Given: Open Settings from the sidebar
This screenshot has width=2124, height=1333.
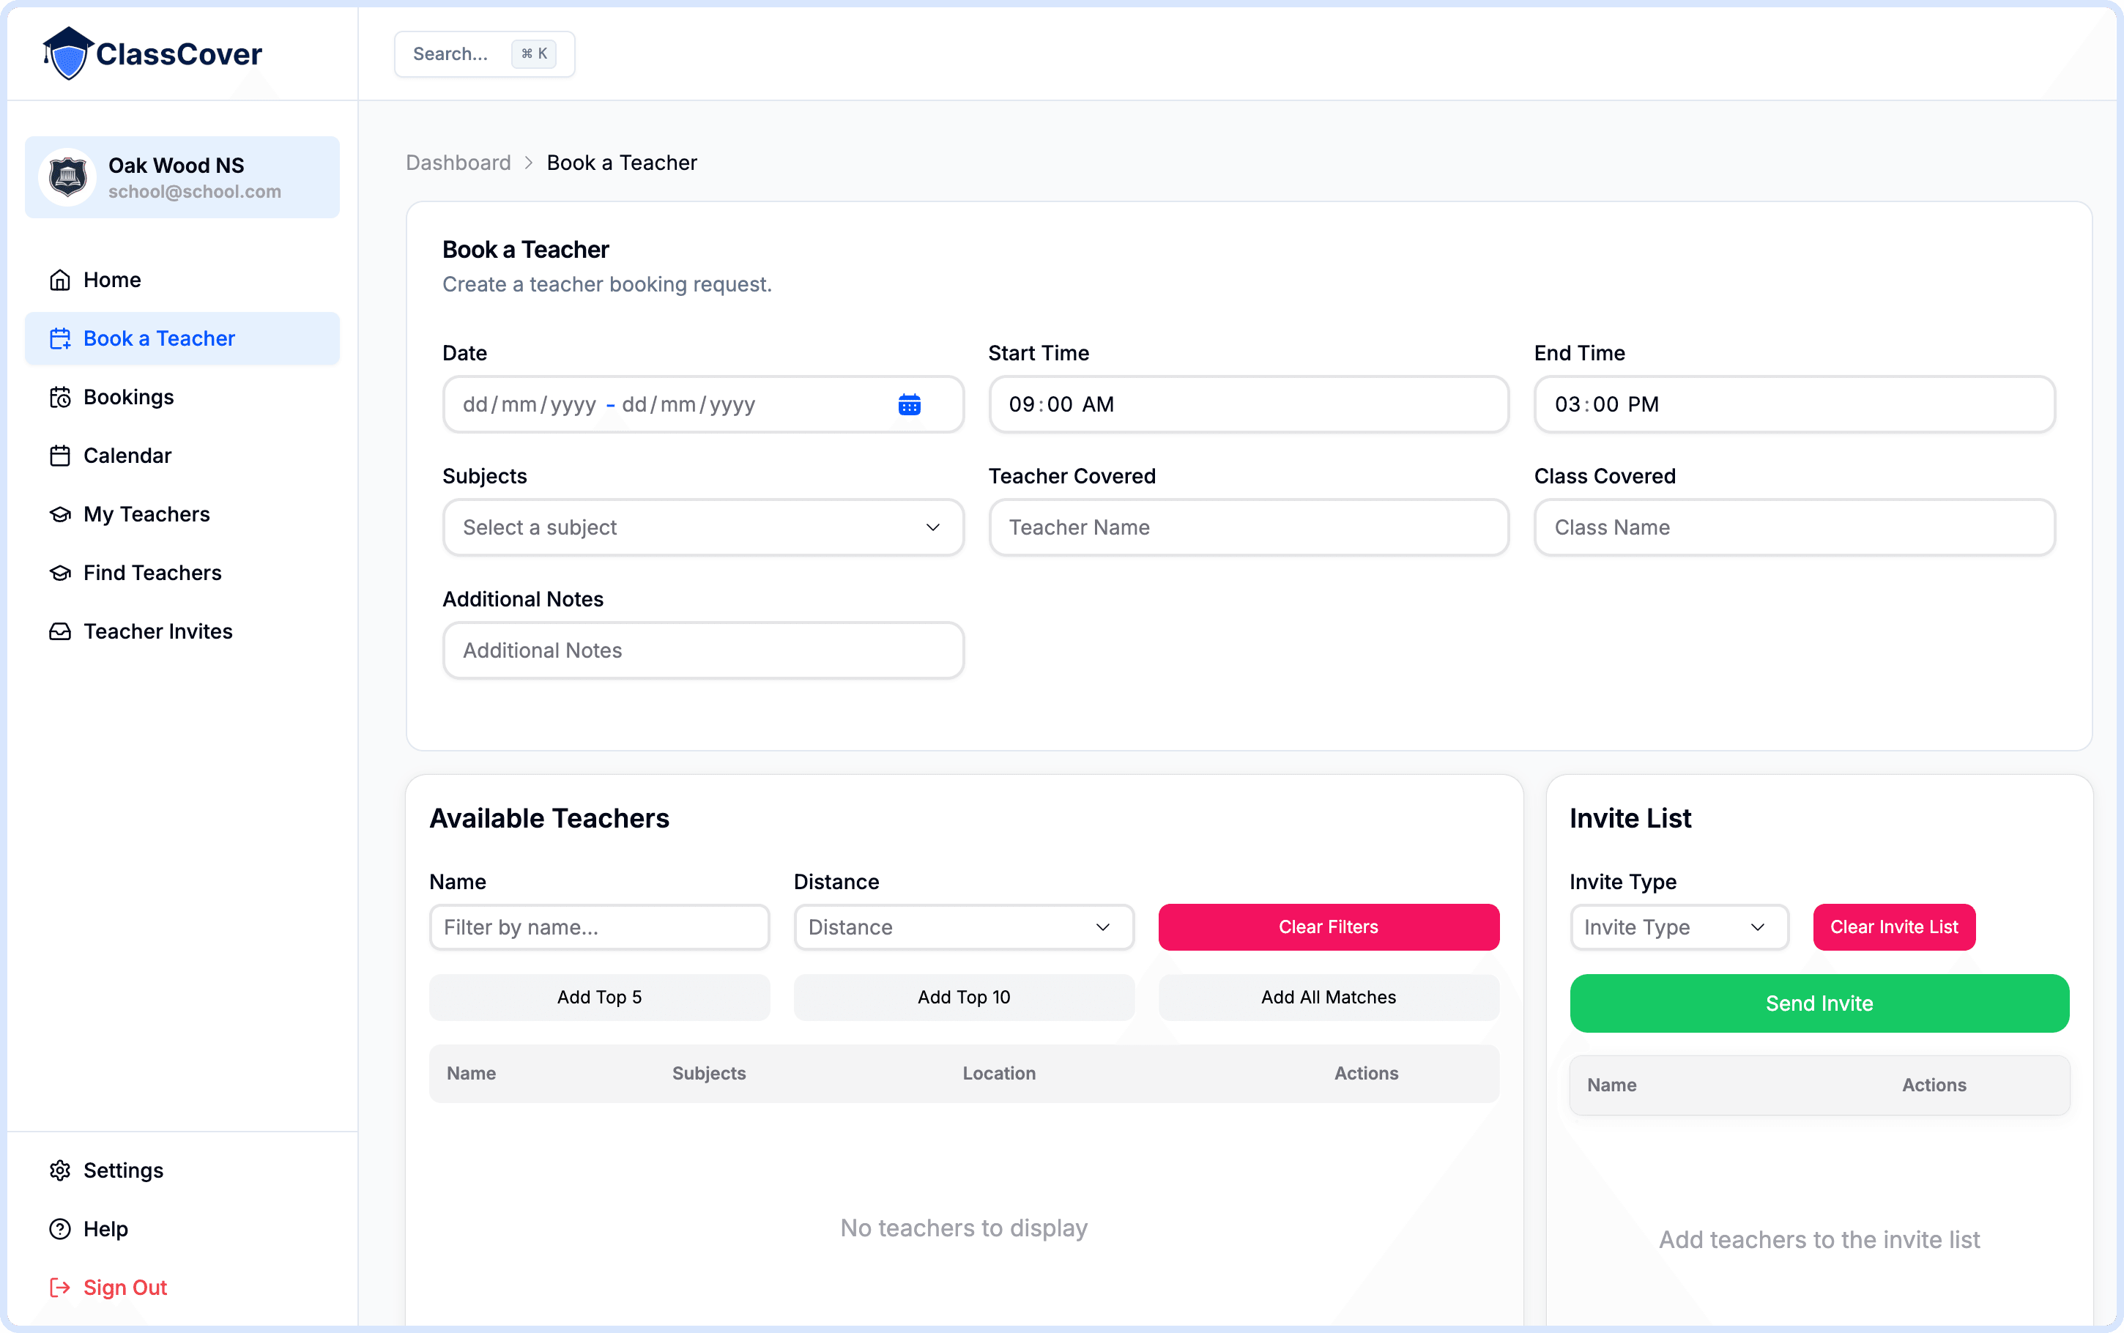Looking at the screenshot, I should coord(182,1171).
